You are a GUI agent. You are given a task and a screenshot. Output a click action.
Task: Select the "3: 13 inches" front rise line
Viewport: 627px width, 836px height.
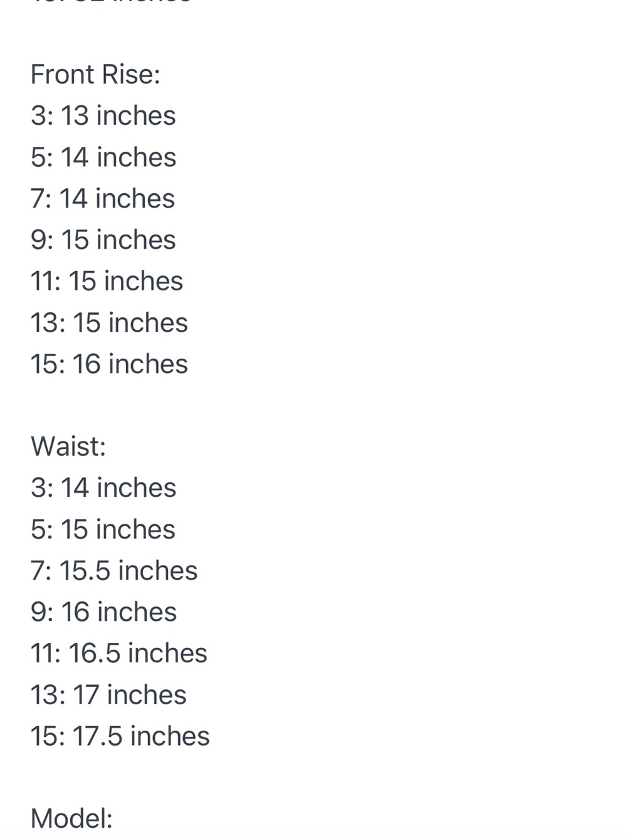(103, 116)
